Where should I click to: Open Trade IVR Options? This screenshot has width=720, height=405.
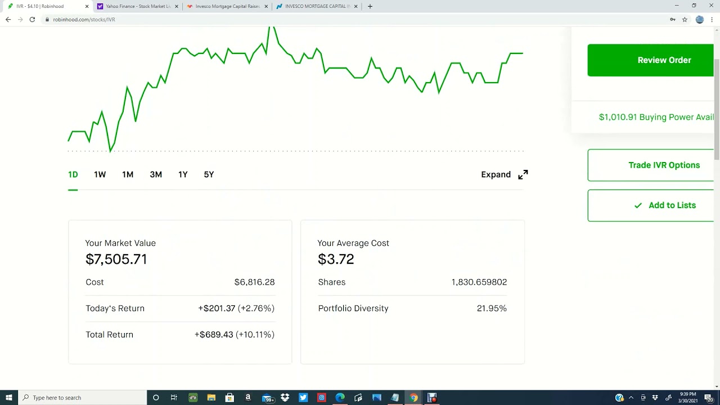(651, 165)
